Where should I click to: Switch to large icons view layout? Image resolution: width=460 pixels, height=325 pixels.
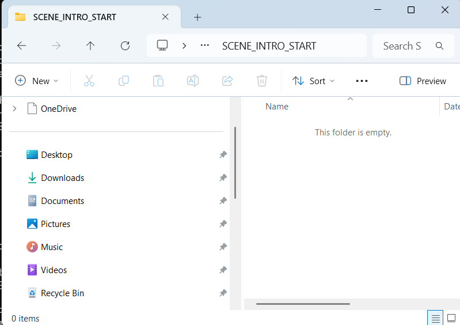click(451, 318)
